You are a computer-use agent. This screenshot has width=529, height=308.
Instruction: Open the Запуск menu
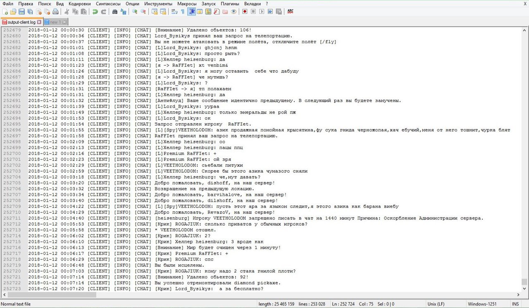click(x=209, y=3)
